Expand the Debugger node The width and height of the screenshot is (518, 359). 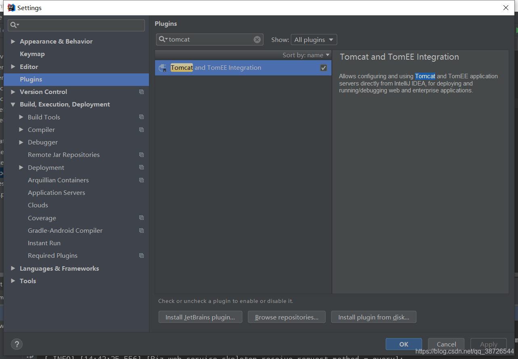[x=21, y=142]
